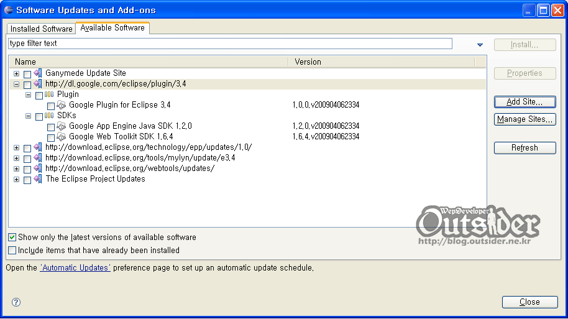
Task: Select the Ganymede Update Site row
Action: (x=247, y=73)
